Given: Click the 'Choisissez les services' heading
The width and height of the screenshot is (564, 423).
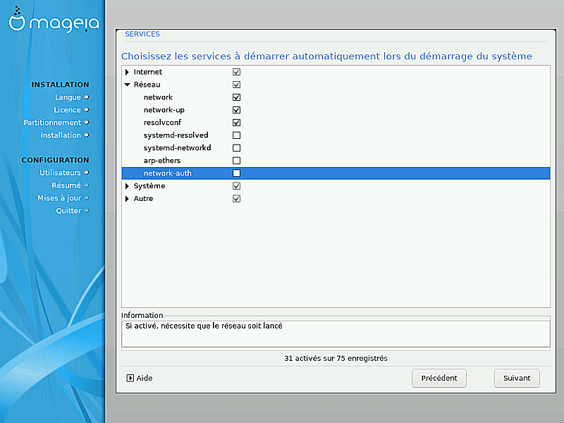Looking at the screenshot, I should pos(326,56).
